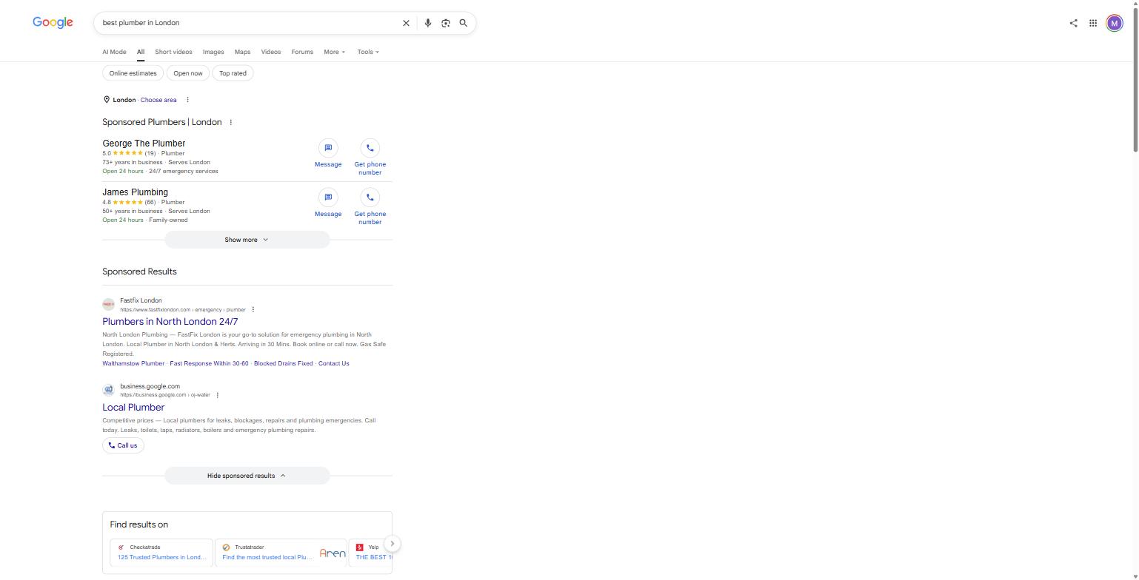
Task: Open James Plumbing listing title
Action: click(x=135, y=192)
